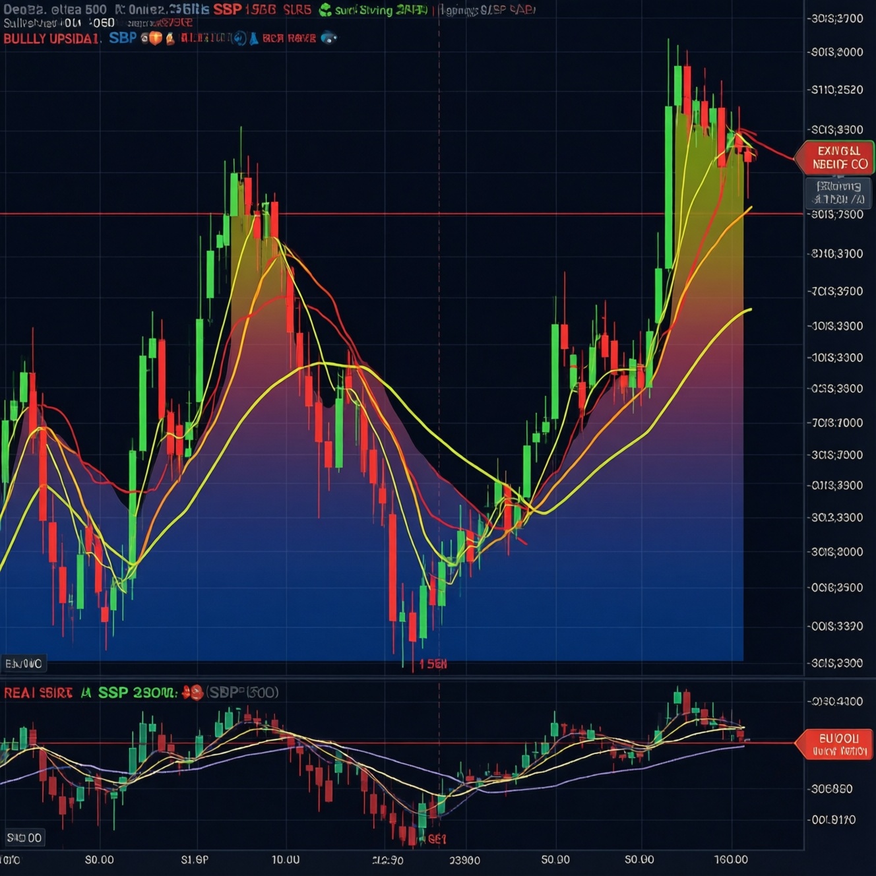The width and height of the screenshot is (876, 876).
Task: Click the red horizontal price line on main chart
Action: [x=401, y=214]
